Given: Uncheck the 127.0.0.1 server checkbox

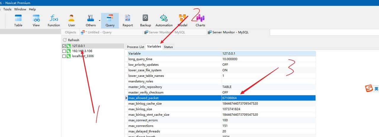Looking at the screenshot, I should pyautogui.click(x=64, y=46).
